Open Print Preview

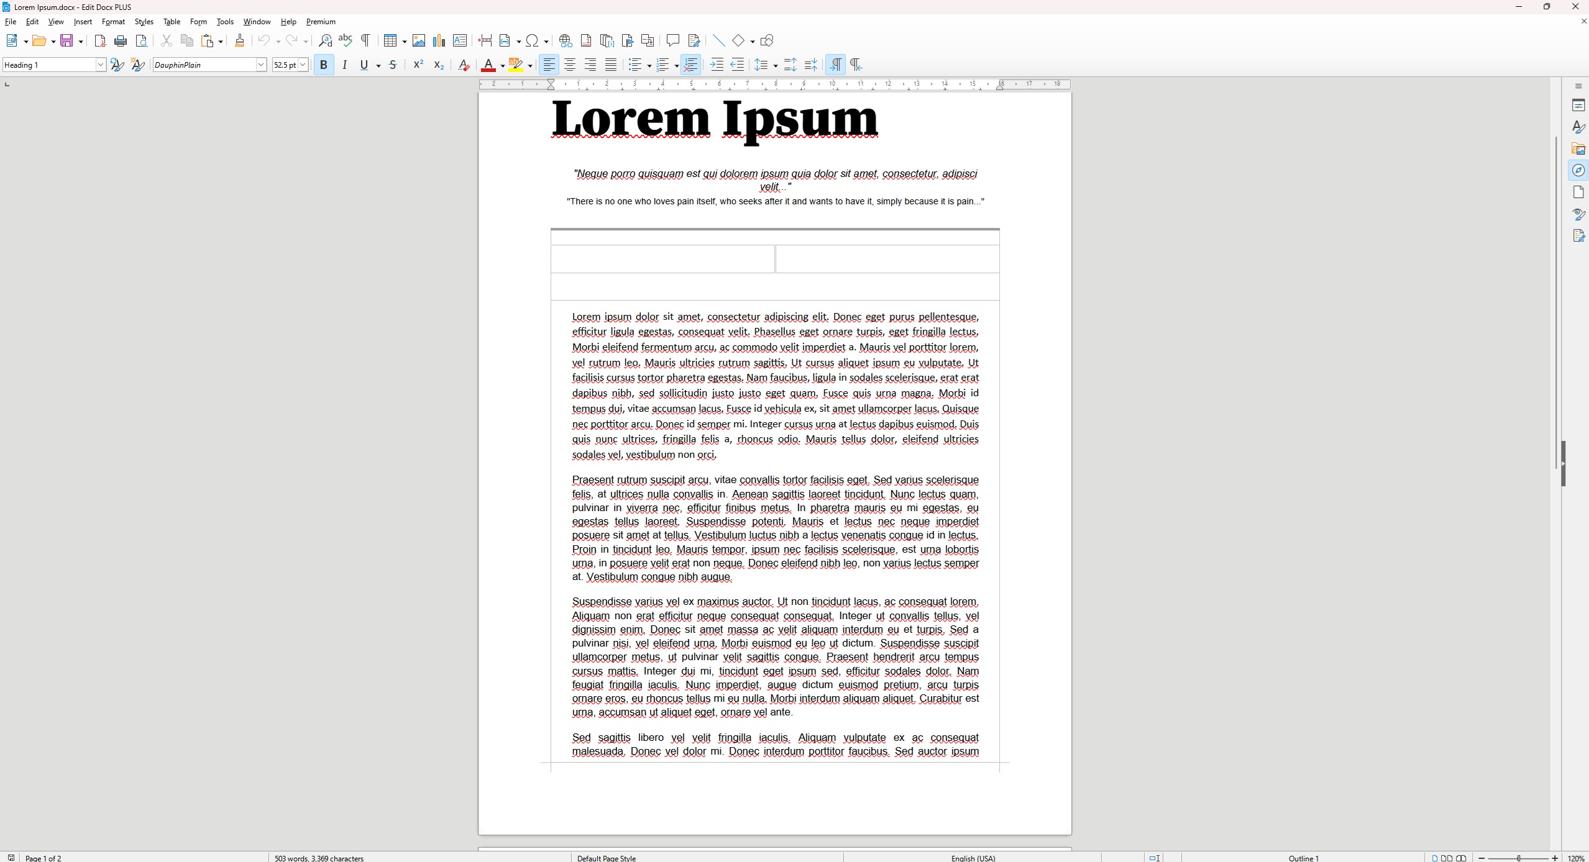142,41
